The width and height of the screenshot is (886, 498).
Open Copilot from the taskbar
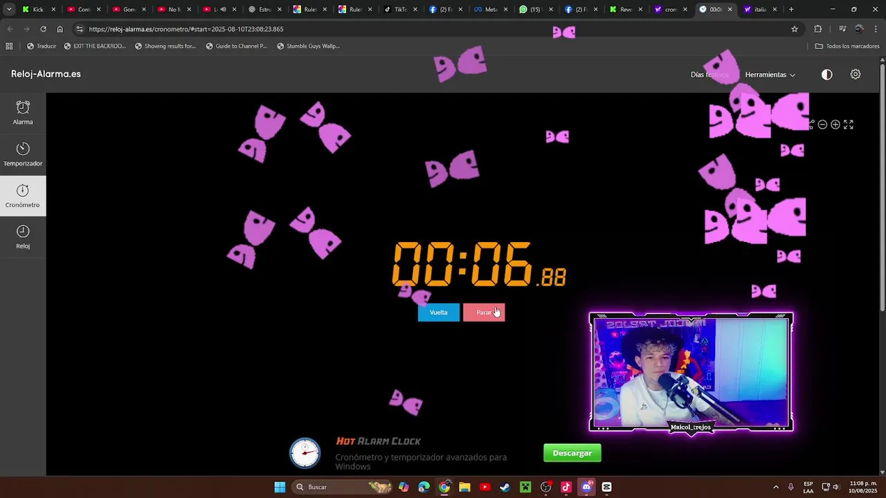coord(404,487)
